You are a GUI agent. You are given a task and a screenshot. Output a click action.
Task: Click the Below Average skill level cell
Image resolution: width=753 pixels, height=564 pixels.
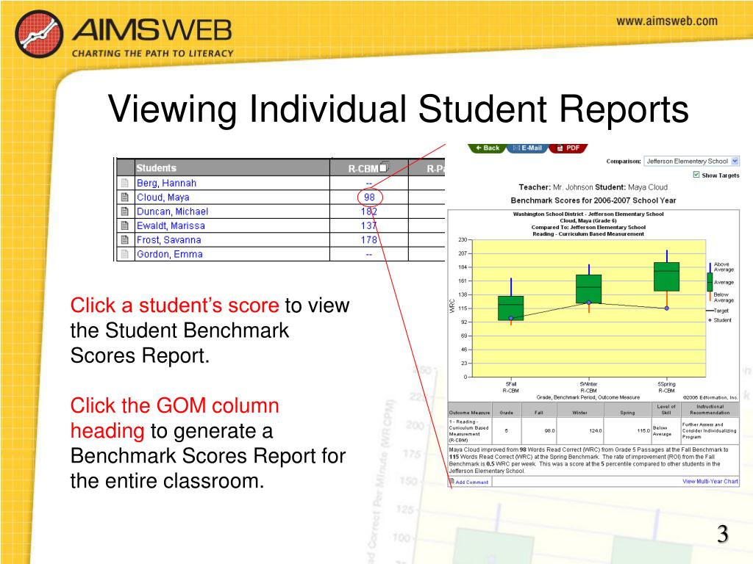coord(666,430)
